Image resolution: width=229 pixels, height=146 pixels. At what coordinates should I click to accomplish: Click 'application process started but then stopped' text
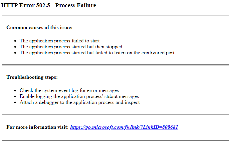click(76, 47)
